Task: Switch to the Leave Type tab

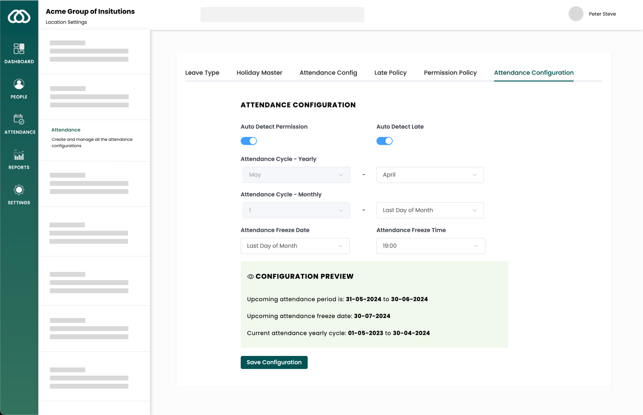Action: (202, 73)
